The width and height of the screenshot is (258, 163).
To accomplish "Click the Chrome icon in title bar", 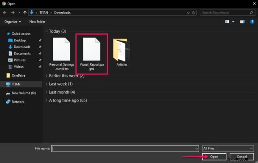I will (4, 4).
